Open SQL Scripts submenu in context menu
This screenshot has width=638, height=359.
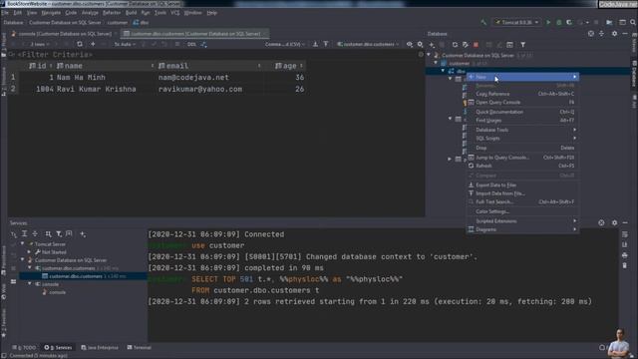(x=522, y=139)
